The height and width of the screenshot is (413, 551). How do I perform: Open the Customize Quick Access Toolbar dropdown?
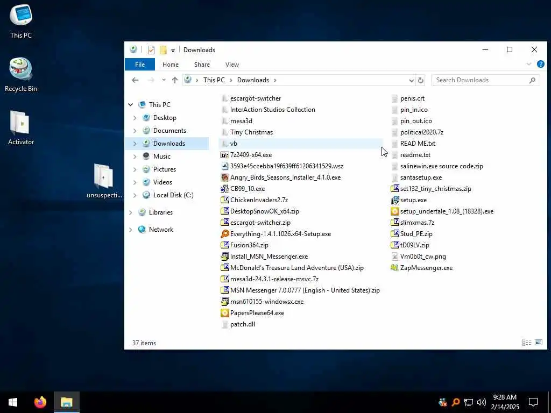[x=173, y=50]
